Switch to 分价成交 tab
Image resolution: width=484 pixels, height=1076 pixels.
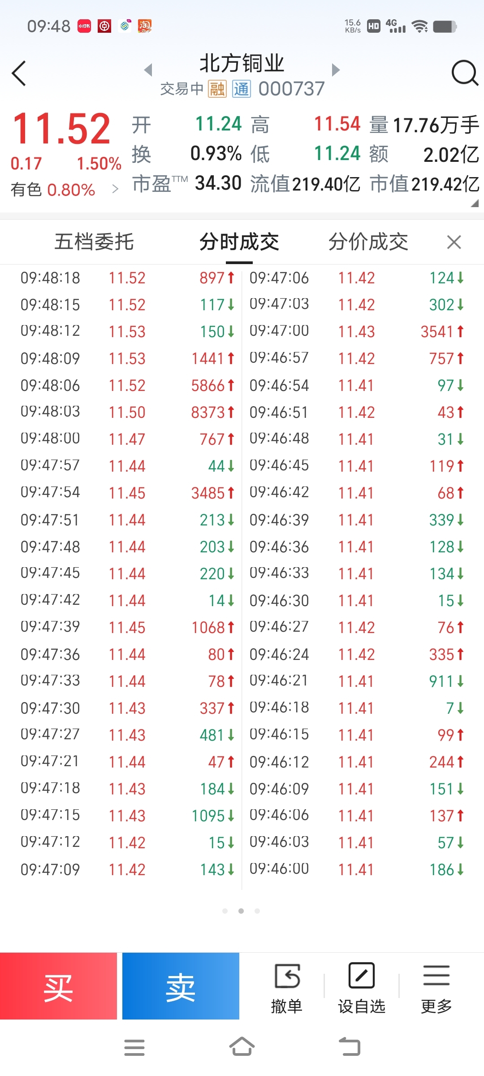[368, 242]
